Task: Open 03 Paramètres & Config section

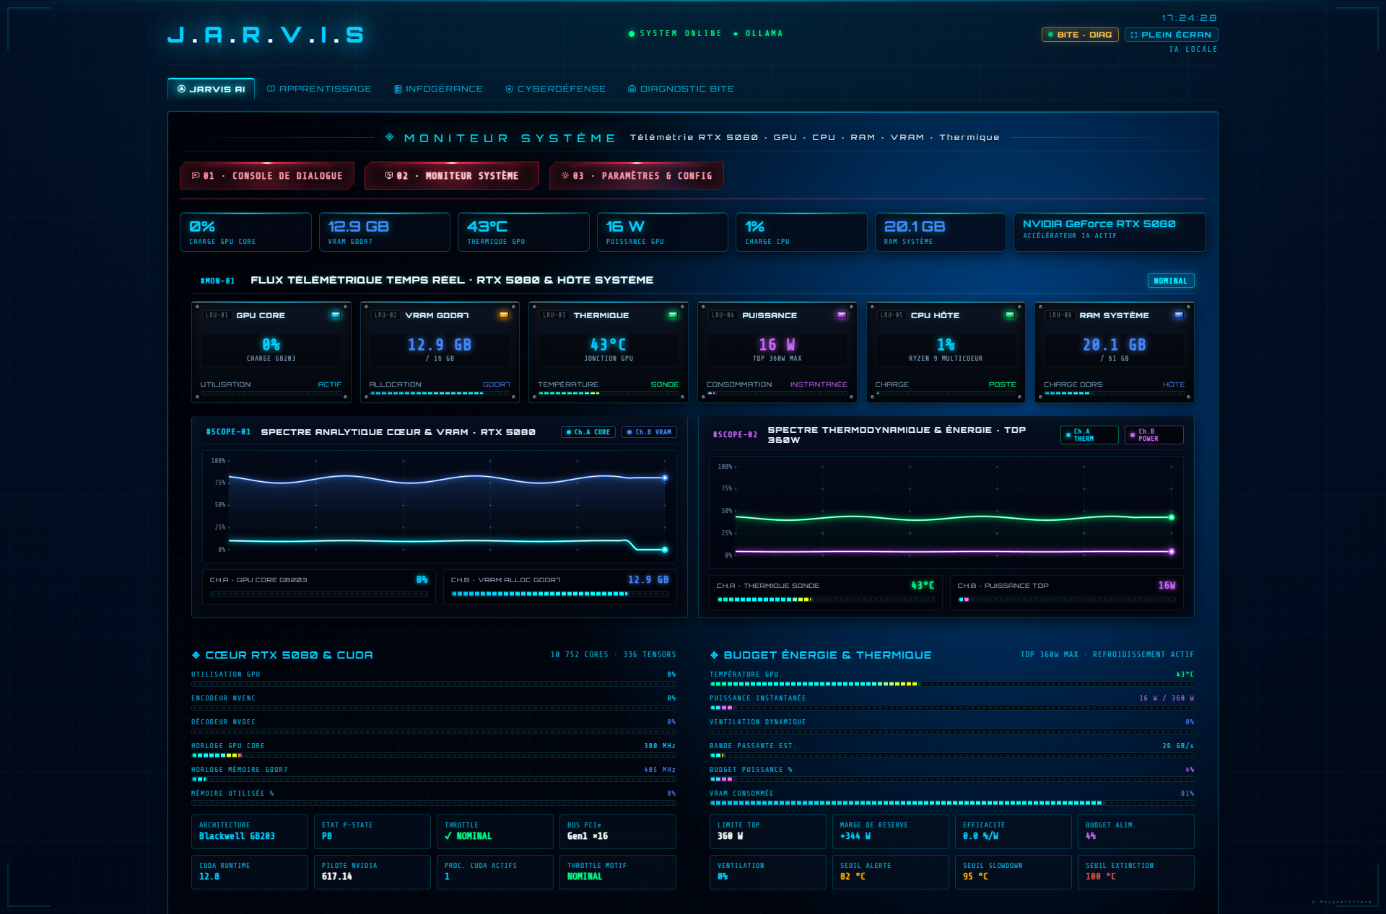Action: click(x=637, y=176)
